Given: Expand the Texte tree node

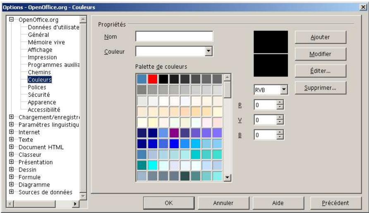Looking at the screenshot, I should (x=11, y=139).
